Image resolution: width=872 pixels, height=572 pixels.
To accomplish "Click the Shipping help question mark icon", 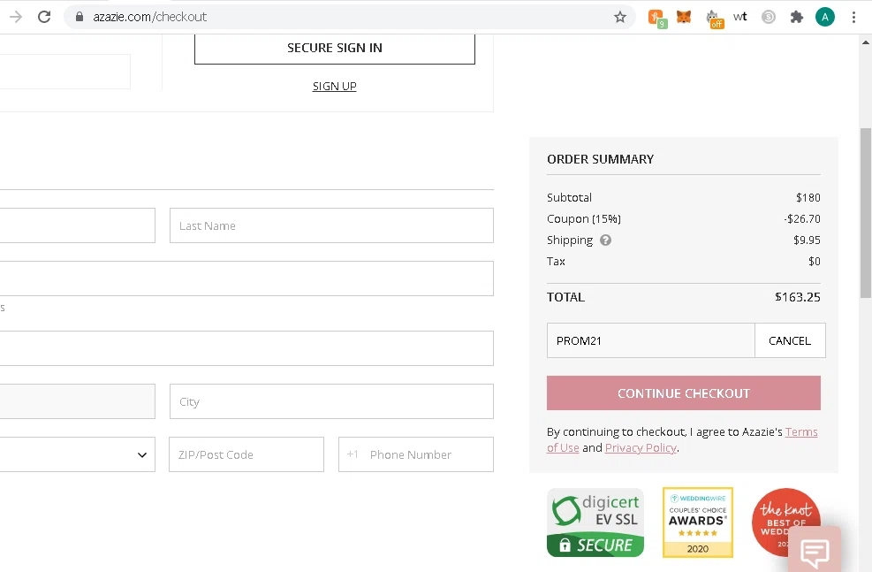I will [605, 240].
